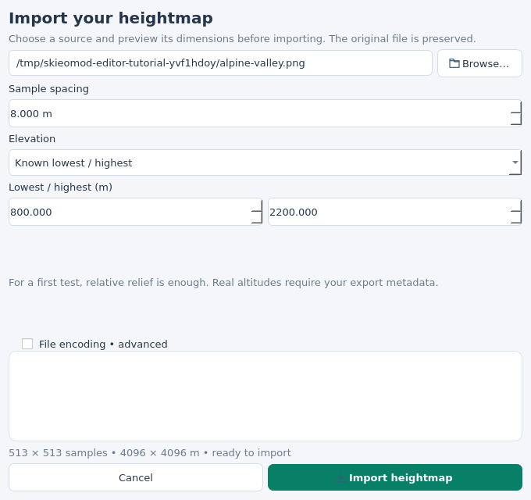Click the Cancel button
This screenshot has width=531, height=500.
click(136, 477)
